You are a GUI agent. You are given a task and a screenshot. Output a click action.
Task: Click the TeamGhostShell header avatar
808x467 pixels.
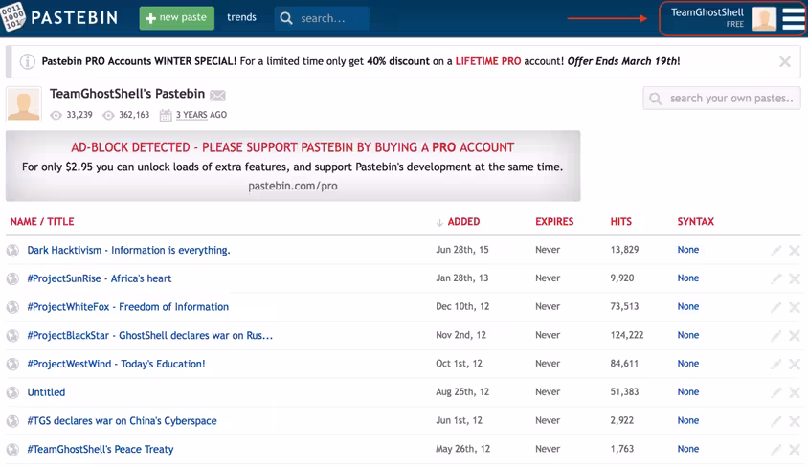(x=764, y=19)
